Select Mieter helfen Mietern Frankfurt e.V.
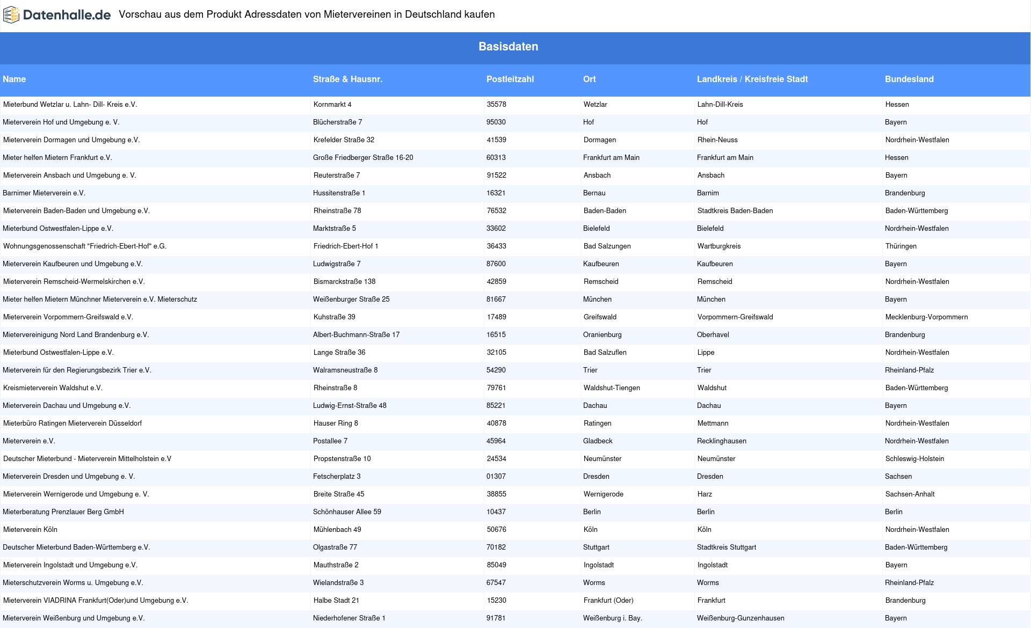Screen dimensions: 1031x628 (x=57, y=158)
